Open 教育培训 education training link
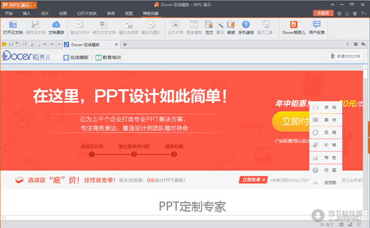 [x=109, y=57]
